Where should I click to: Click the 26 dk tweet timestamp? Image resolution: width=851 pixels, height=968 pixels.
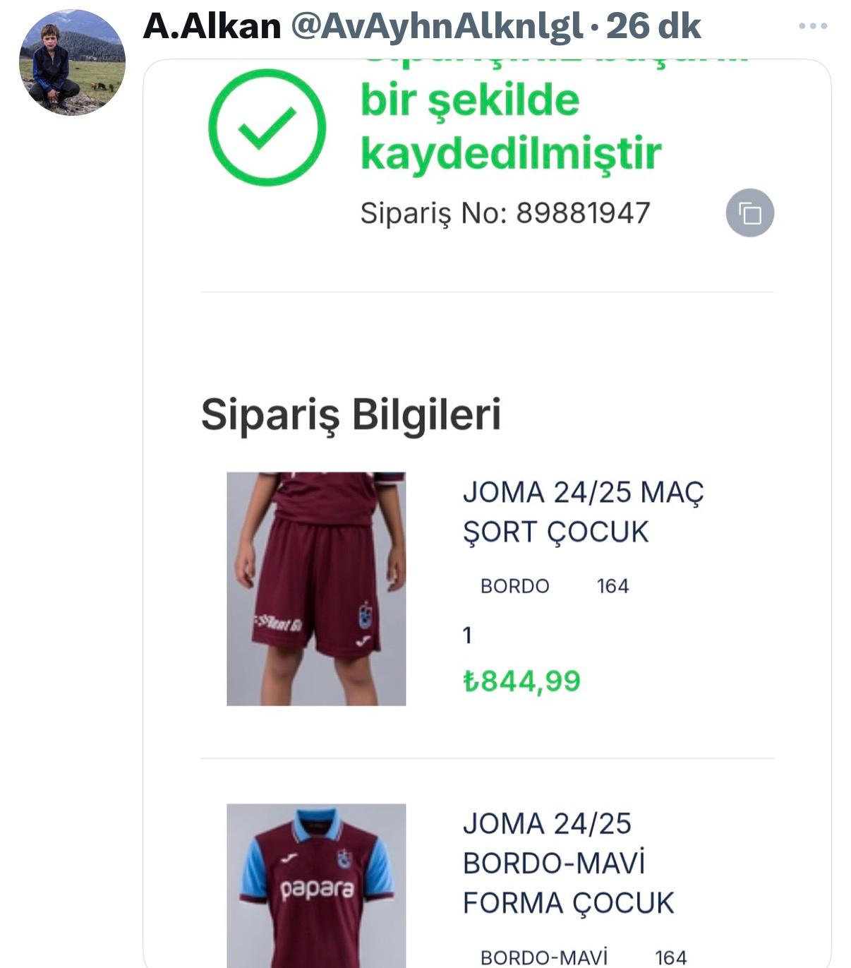click(653, 27)
